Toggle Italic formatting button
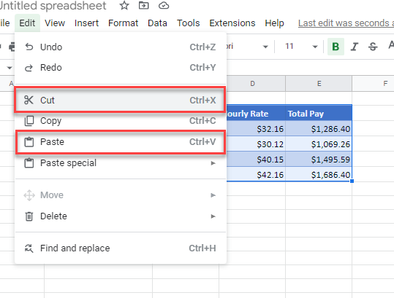394x298 pixels. (355, 47)
